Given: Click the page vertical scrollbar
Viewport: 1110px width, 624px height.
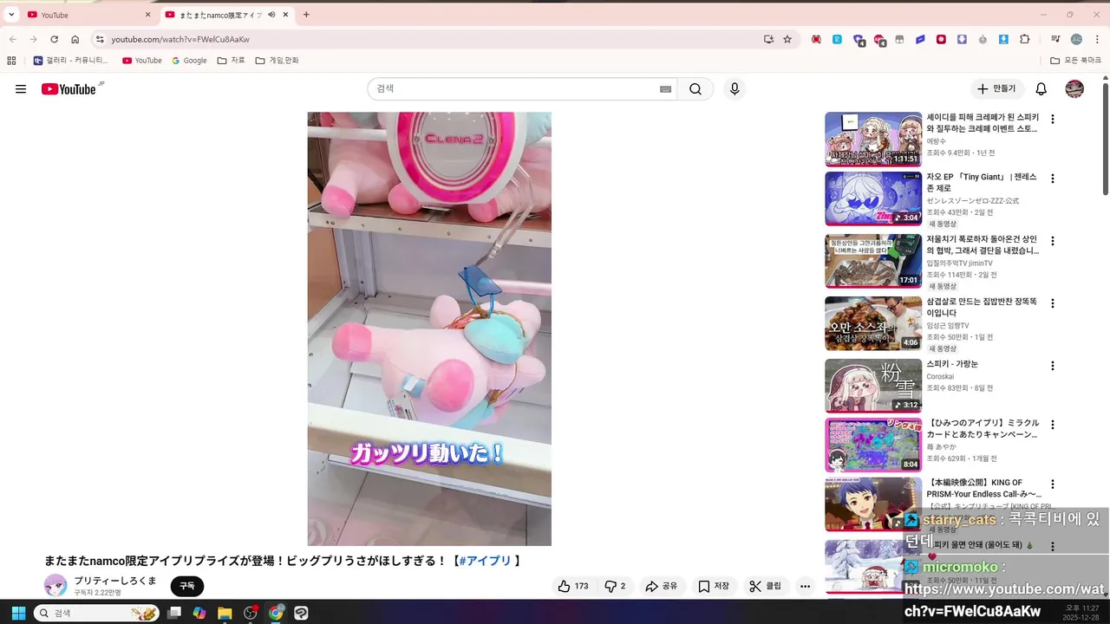Looking at the screenshot, I should coord(1105,139).
